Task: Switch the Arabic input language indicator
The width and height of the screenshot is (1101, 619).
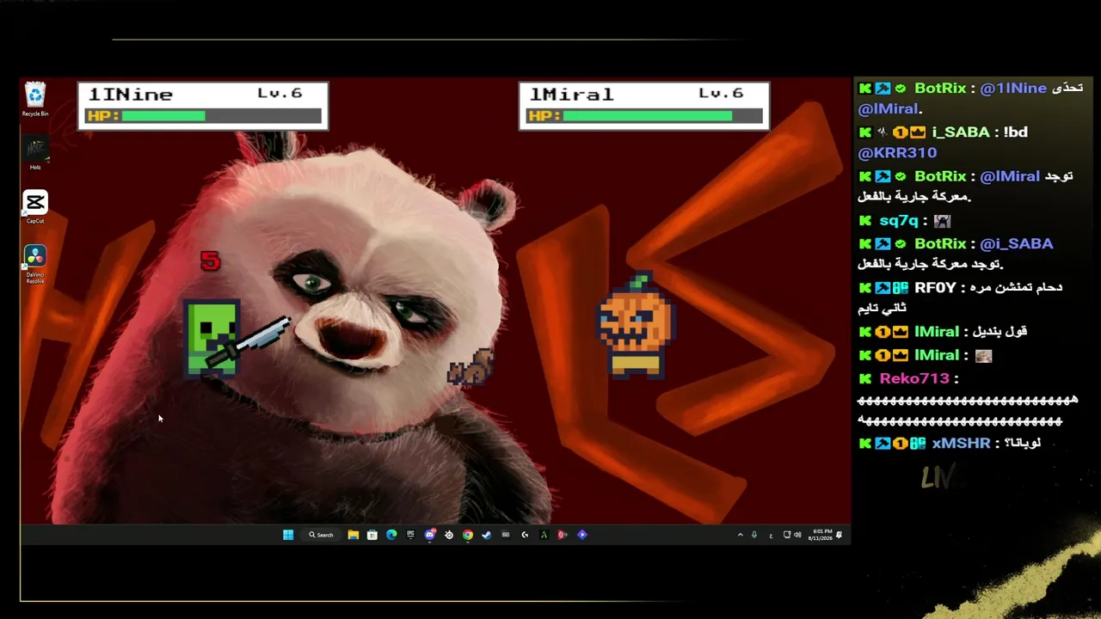Action: 771,535
